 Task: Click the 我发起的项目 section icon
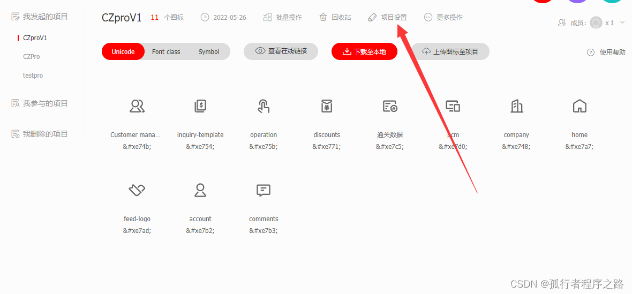pyautogui.click(x=16, y=17)
